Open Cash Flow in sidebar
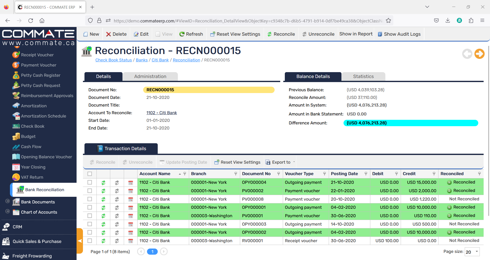This screenshot has width=490, height=260. pos(31,147)
